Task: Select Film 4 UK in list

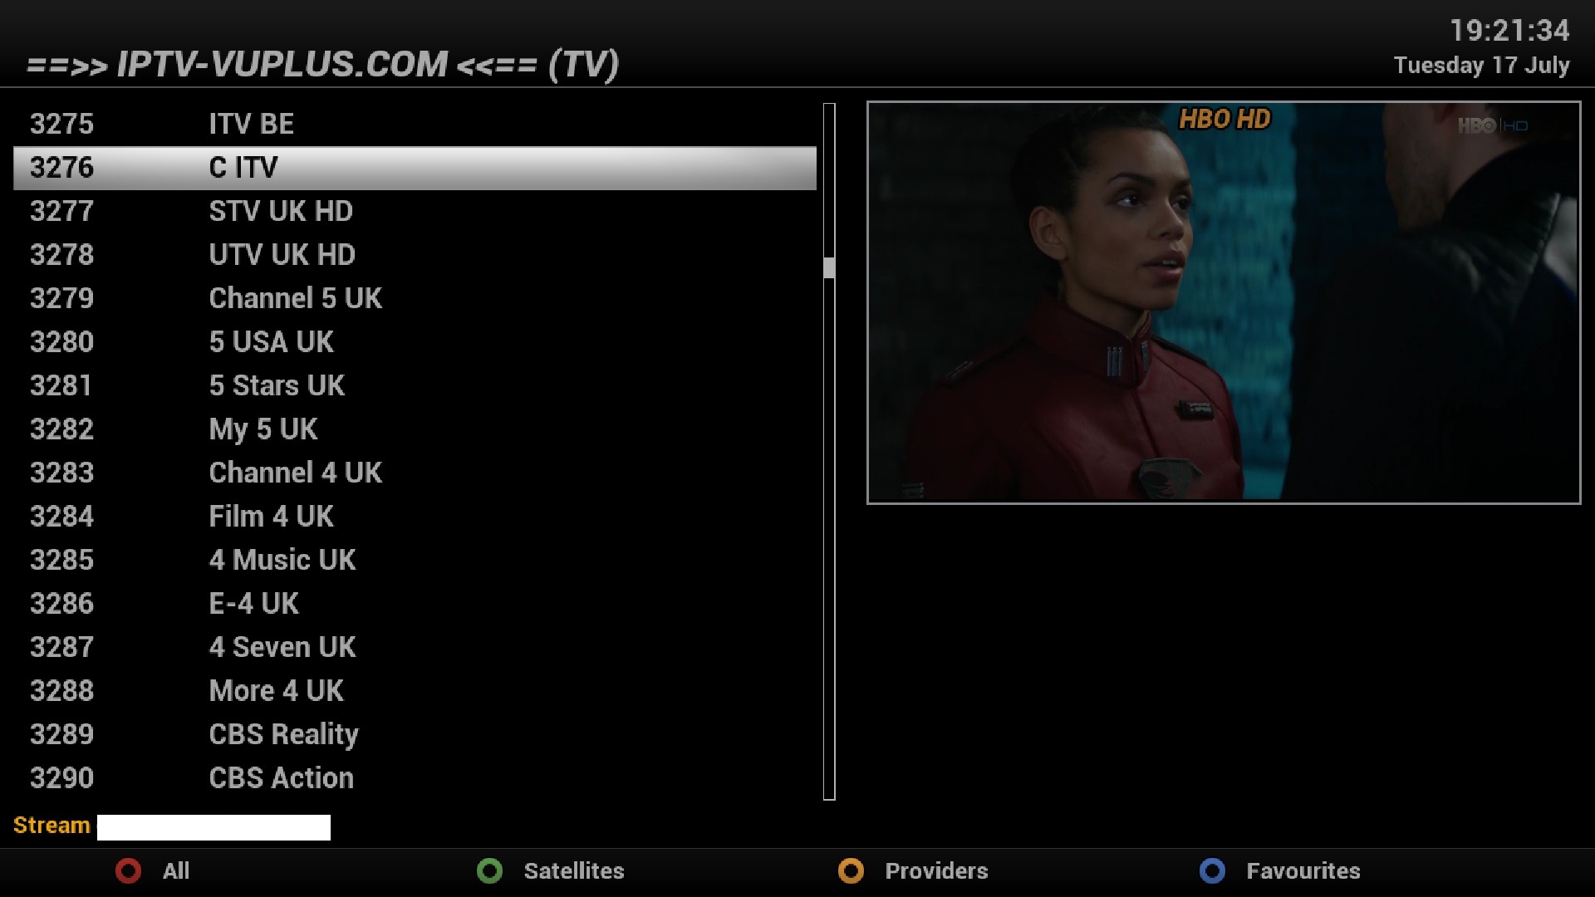Action: pos(415,517)
